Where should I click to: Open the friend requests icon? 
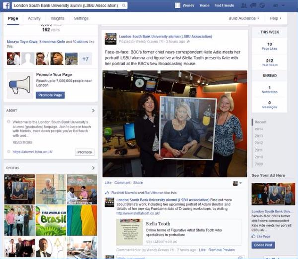click(x=244, y=5)
